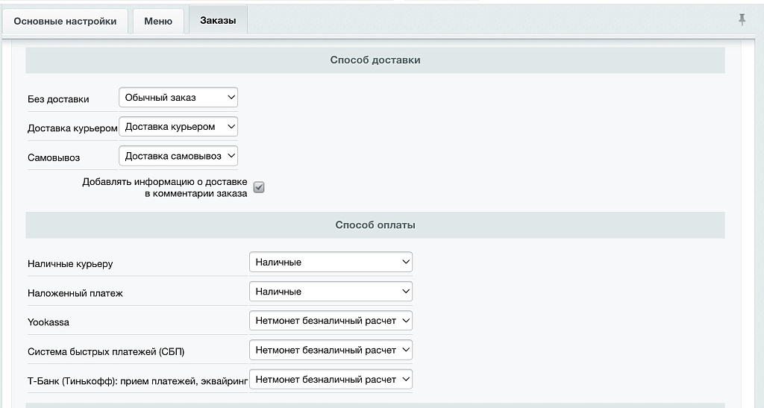Click the Yookassa label
Image resolution: width=764 pixels, height=408 pixels.
tap(48, 322)
